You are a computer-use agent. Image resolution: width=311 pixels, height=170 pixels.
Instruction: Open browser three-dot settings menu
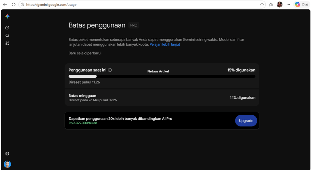[x=288, y=5]
